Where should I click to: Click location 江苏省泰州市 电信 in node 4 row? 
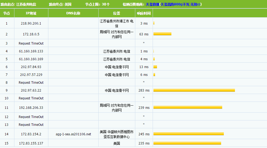pyautogui.click(x=117, y=51)
